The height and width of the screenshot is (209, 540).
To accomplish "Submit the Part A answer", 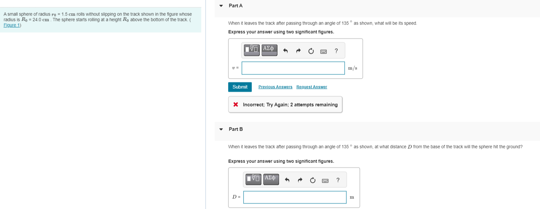I will click(x=240, y=87).
